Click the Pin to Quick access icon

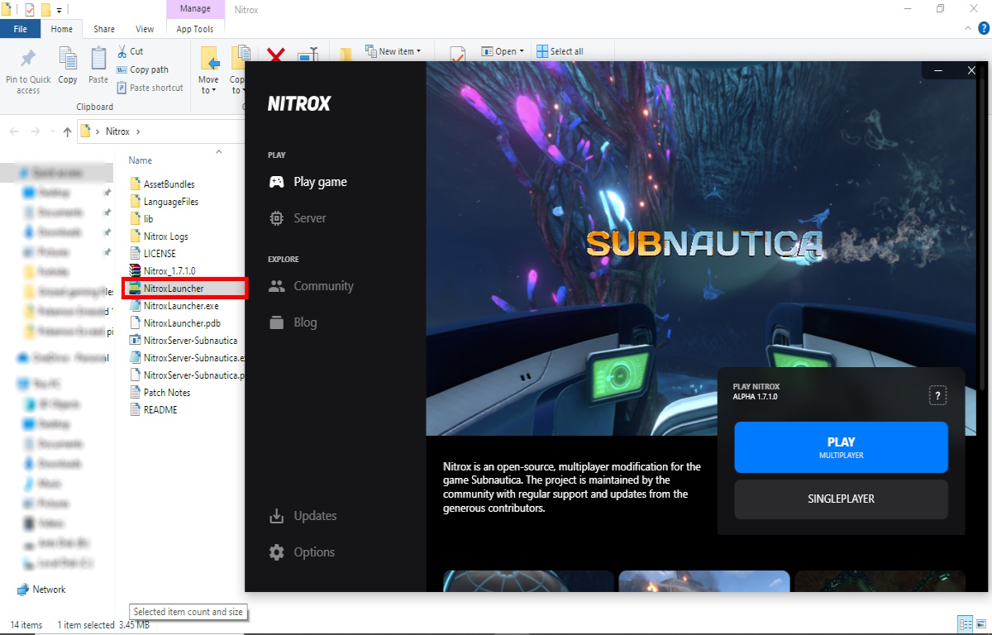tap(28, 60)
